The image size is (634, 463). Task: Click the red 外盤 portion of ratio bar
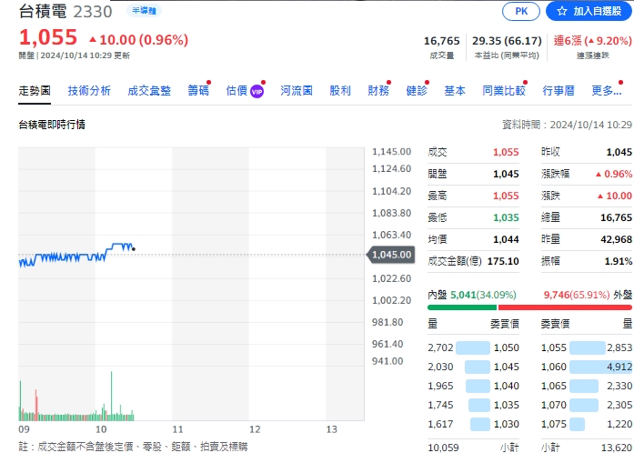tap(565, 307)
